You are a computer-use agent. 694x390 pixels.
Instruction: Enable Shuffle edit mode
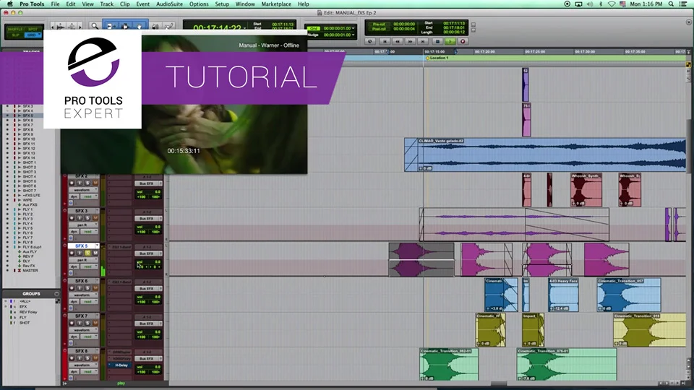coord(16,29)
